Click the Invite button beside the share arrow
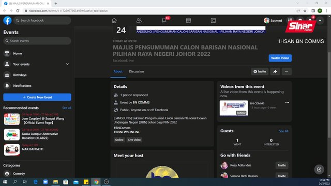 point(260,71)
